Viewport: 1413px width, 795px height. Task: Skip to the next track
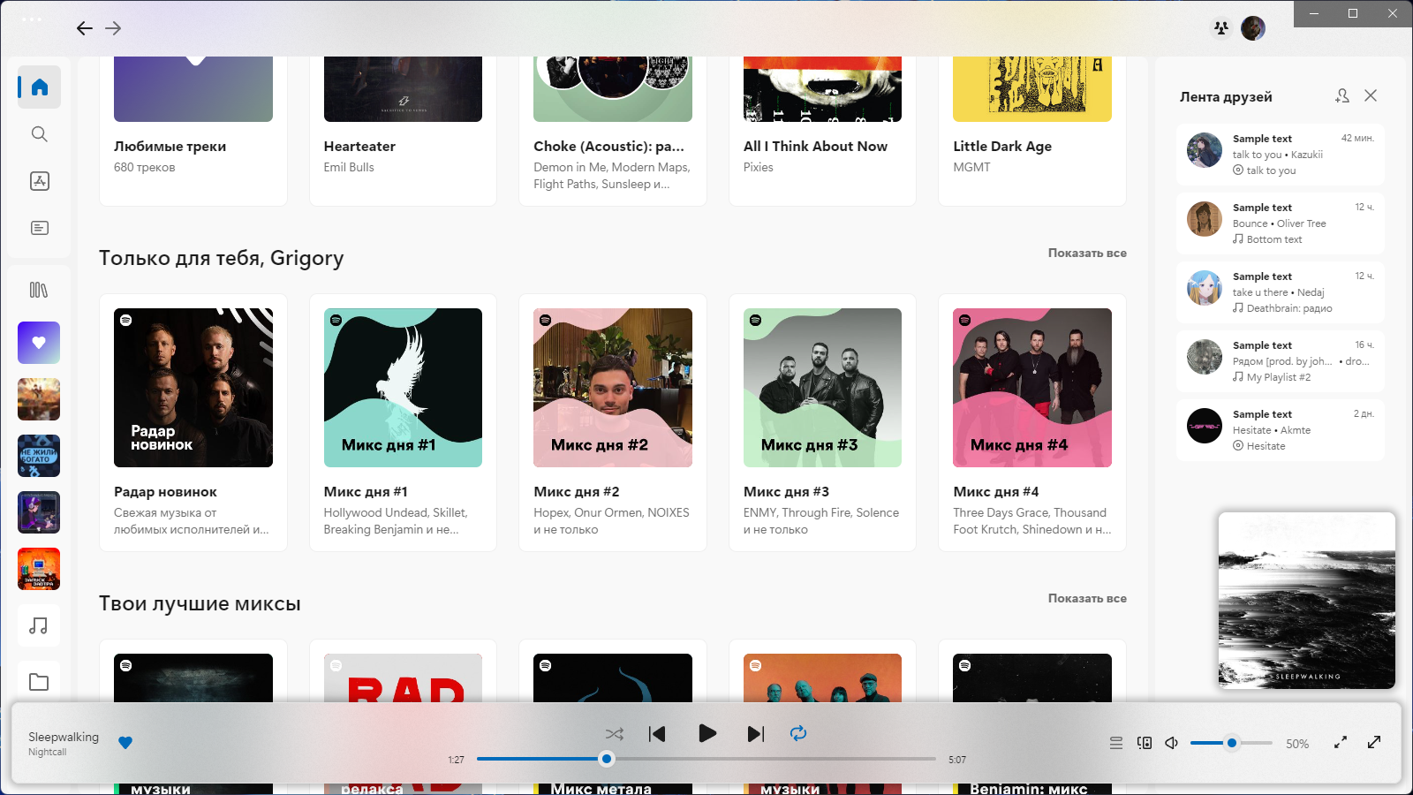click(755, 734)
